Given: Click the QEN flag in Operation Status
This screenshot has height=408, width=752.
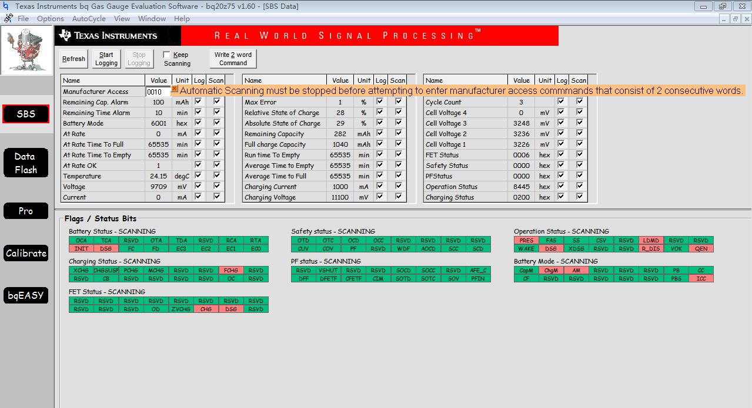Looking at the screenshot, I should point(701,249).
